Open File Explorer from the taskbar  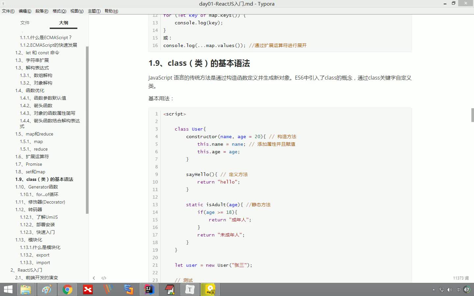click(x=26, y=289)
